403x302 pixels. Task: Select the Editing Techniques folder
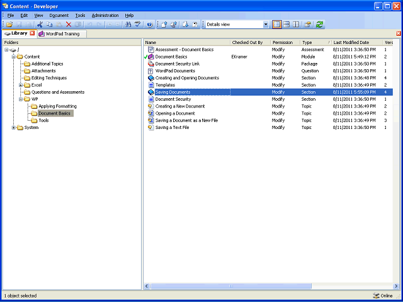coord(49,78)
